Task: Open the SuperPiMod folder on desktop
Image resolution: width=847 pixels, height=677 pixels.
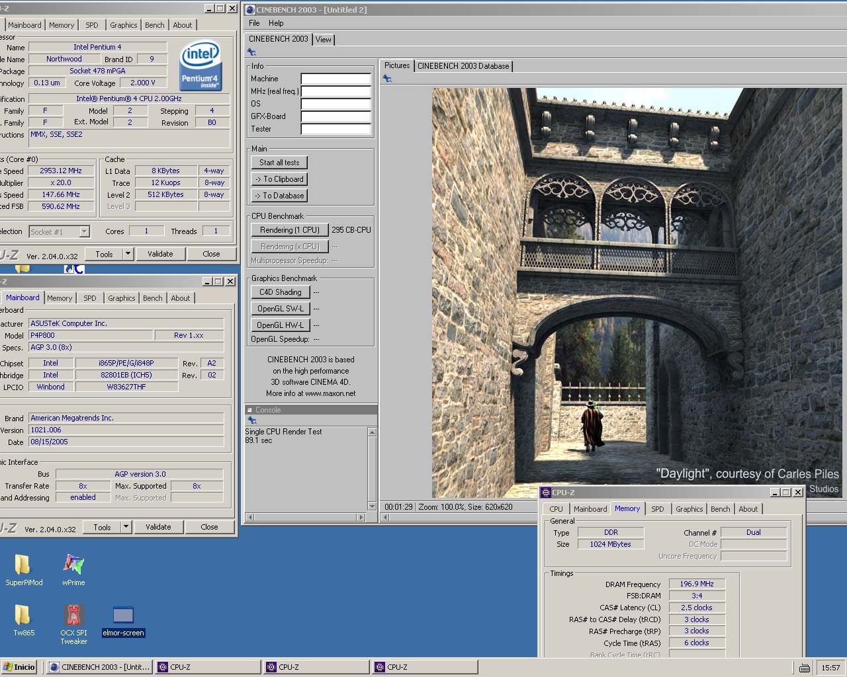Action: (x=23, y=570)
